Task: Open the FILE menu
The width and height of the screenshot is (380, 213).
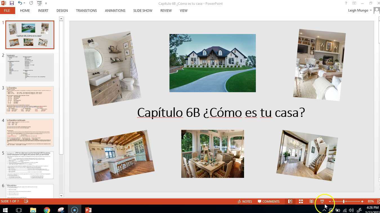Action: 6,10
